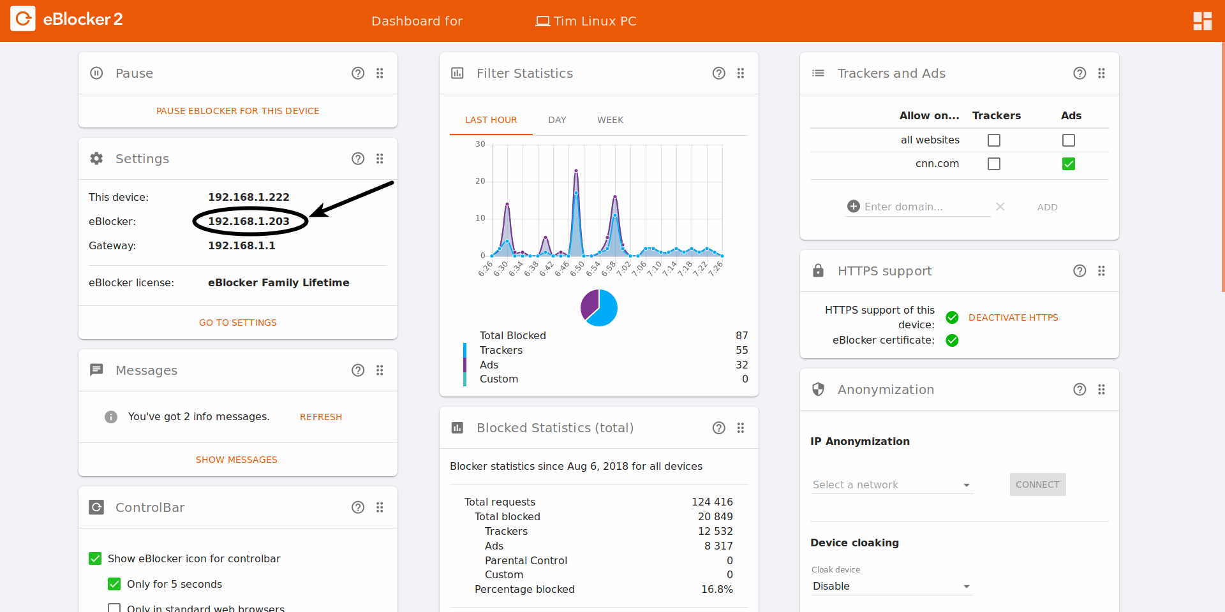
Task: Open help for Blocked Statistics card
Action: (719, 428)
